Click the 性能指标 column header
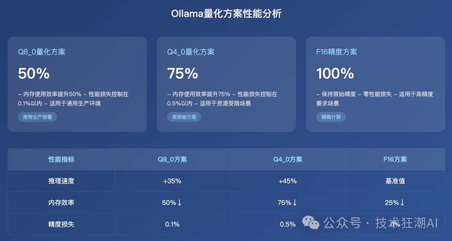 click(61, 159)
